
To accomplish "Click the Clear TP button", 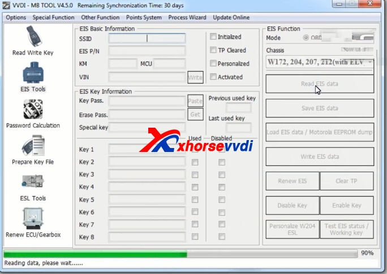I will click(347, 181).
